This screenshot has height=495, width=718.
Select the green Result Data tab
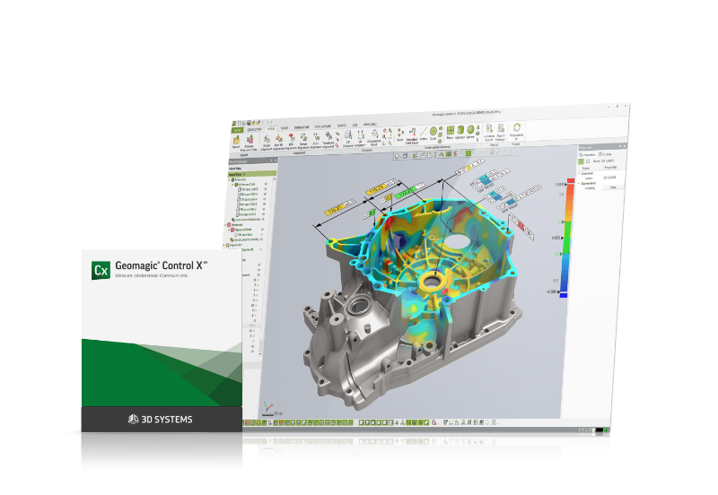point(252,174)
